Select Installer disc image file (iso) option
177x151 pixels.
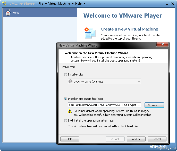[x=65, y=99]
